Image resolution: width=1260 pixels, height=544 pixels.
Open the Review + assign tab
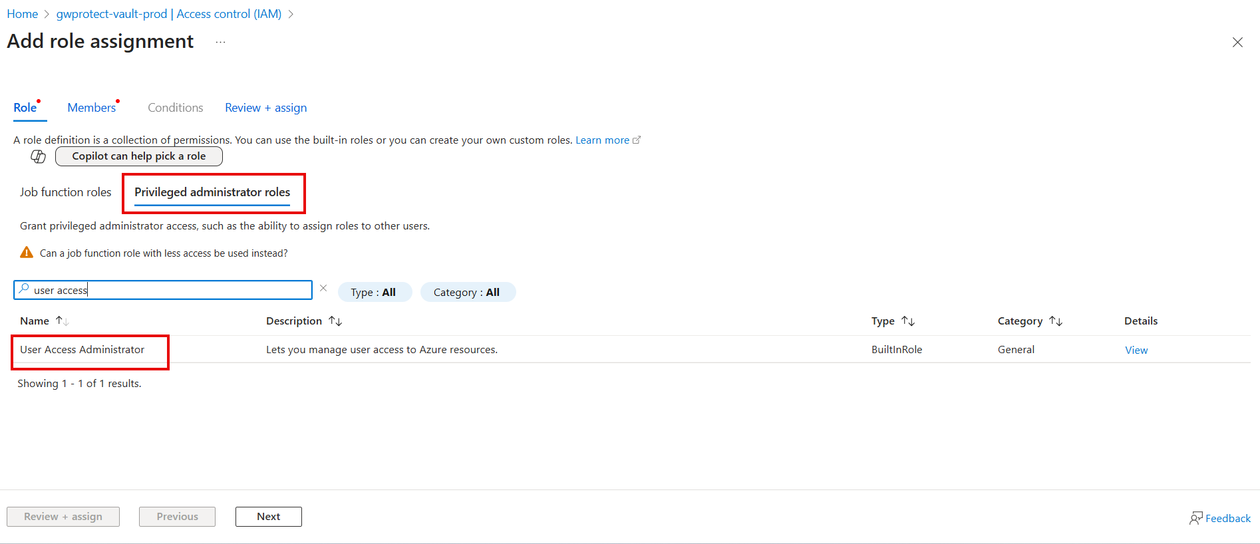[265, 108]
